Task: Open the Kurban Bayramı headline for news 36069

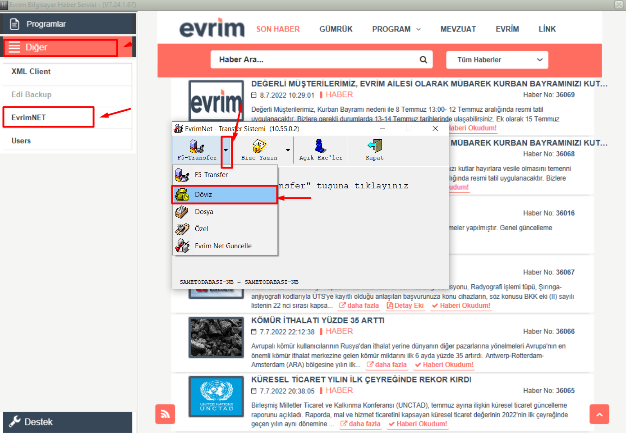Action: click(x=429, y=84)
